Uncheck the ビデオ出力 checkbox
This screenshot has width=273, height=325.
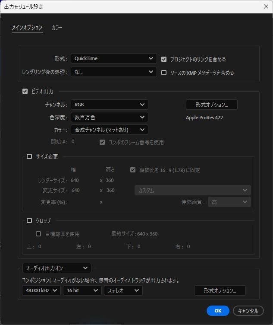(25, 91)
